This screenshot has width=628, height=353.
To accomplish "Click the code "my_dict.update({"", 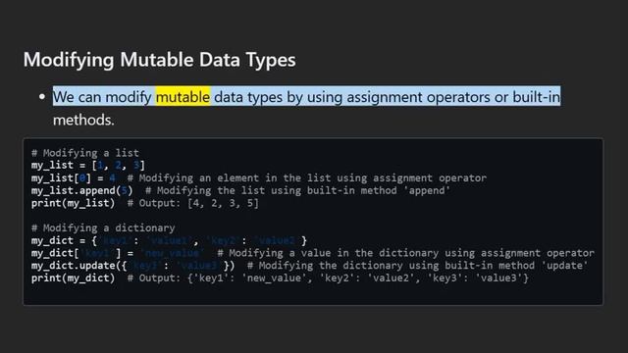I will click(79, 266).
